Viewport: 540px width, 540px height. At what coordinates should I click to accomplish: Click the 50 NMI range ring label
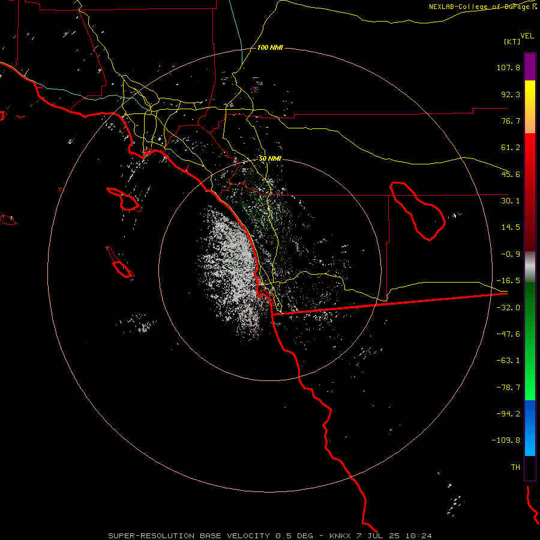[270, 158]
